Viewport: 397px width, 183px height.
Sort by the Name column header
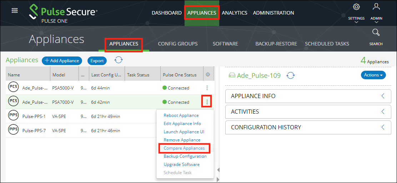pyautogui.click(x=28, y=75)
